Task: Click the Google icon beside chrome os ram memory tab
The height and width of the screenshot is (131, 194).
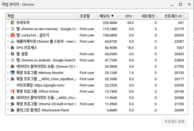Action: 12,29
